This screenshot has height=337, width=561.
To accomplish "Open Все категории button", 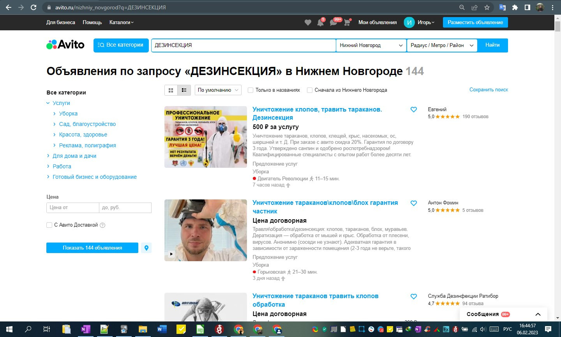I will [x=121, y=45].
